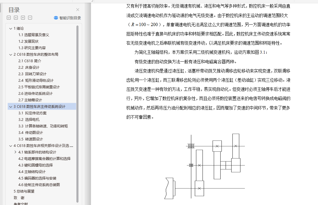Expand the 4.1 轴系部件的结构设计 section

pos(15,152)
